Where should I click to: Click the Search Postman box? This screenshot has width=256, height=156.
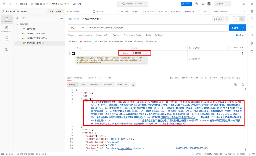pyautogui.click(x=132, y=4)
